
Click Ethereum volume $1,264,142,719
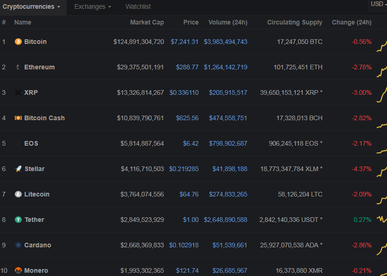click(226, 67)
